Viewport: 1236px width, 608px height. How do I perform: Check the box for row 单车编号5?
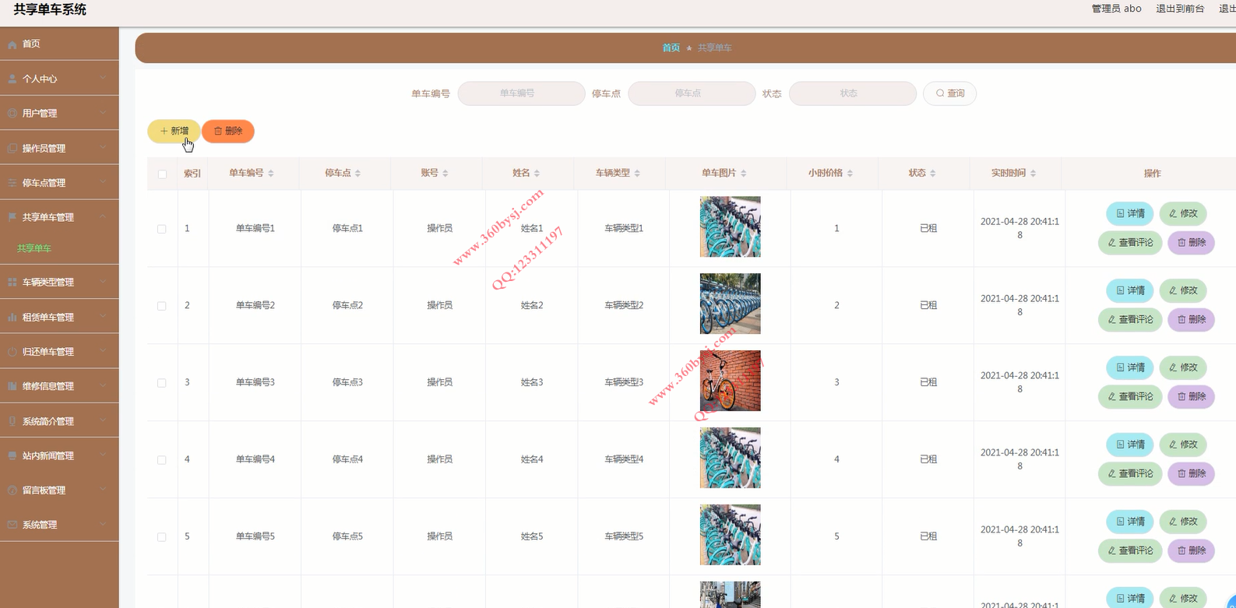[162, 537]
